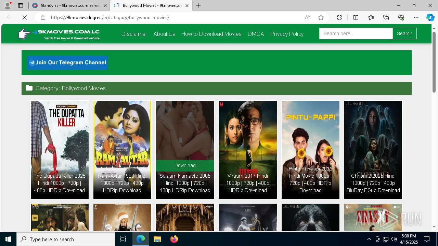
Task: Open Viraam 2017 movie poster
Action: (x=248, y=150)
